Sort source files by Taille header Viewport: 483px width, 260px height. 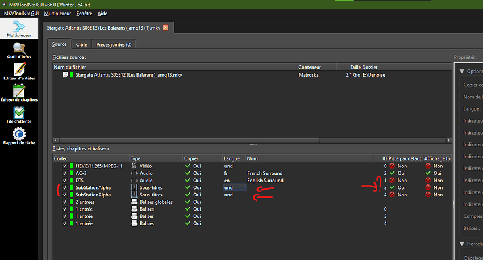(x=349, y=67)
